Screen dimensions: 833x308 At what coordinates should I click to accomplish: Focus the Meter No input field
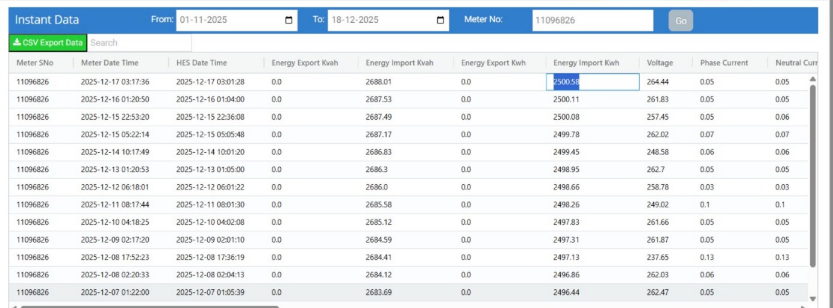[592, 20]
